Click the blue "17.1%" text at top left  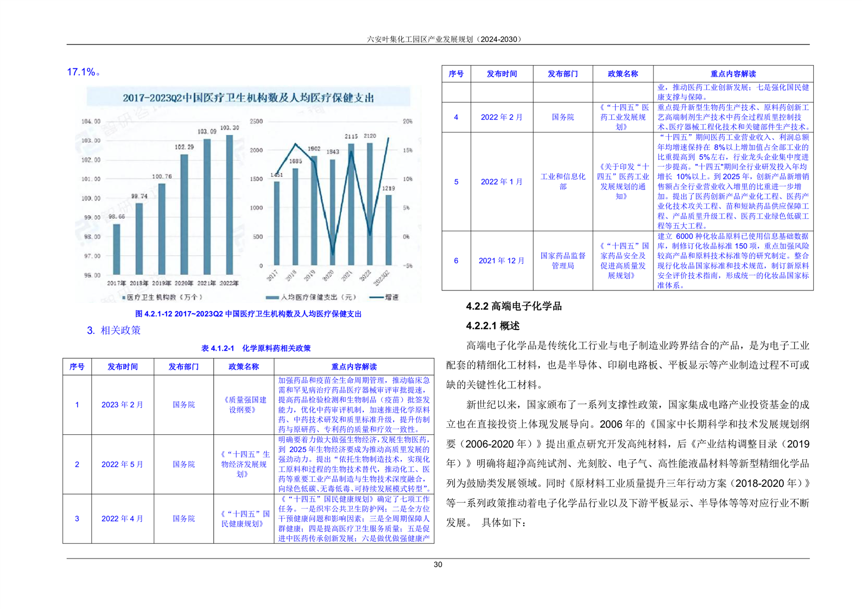click(81, 72)
